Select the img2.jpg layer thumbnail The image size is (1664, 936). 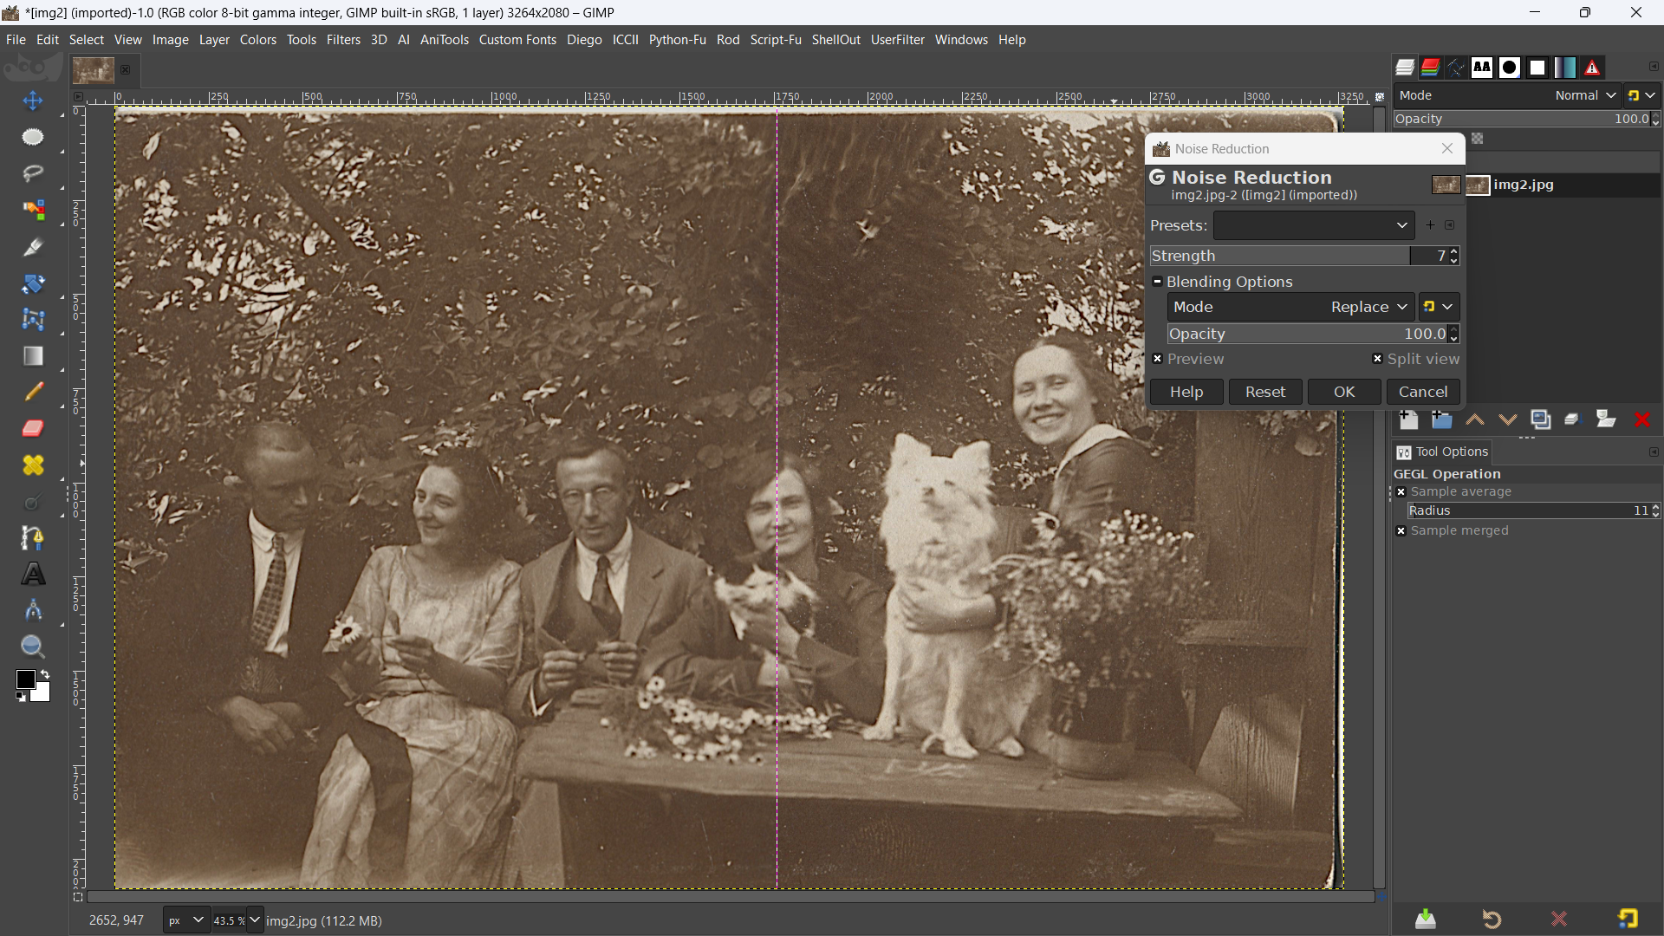(1478, 185)
